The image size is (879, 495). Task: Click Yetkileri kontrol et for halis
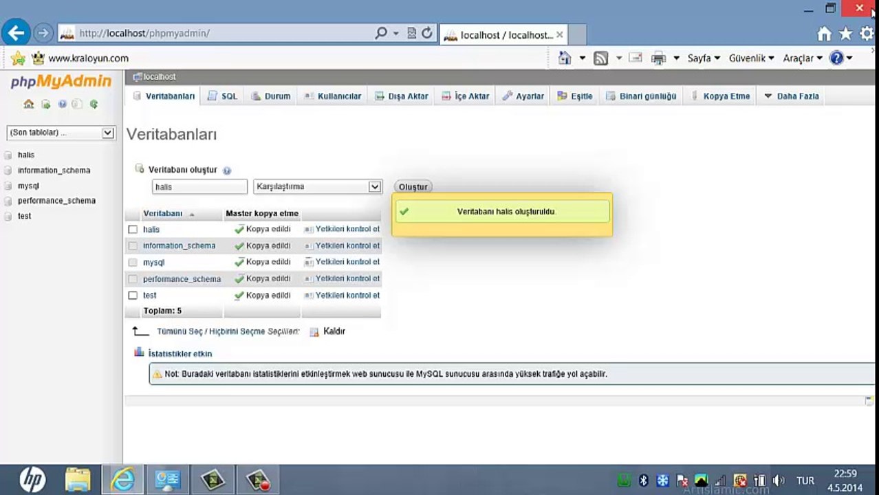tap(342, 229)
